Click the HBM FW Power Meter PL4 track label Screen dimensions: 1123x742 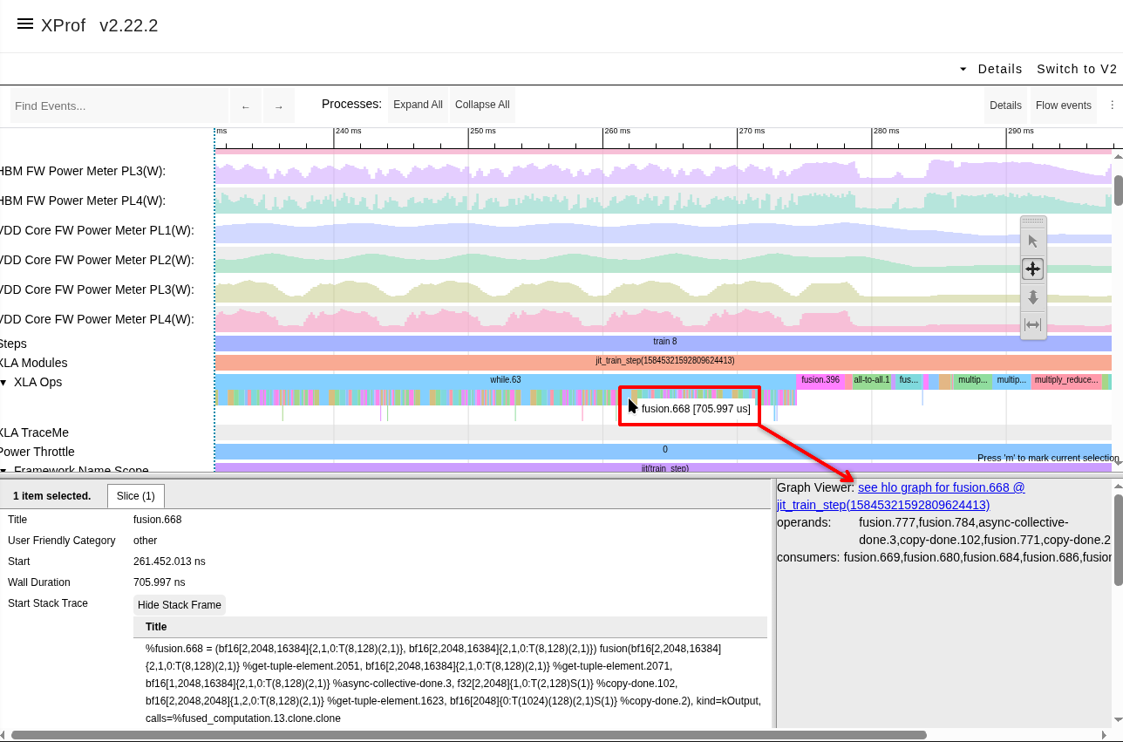click(x=83, y=201)
